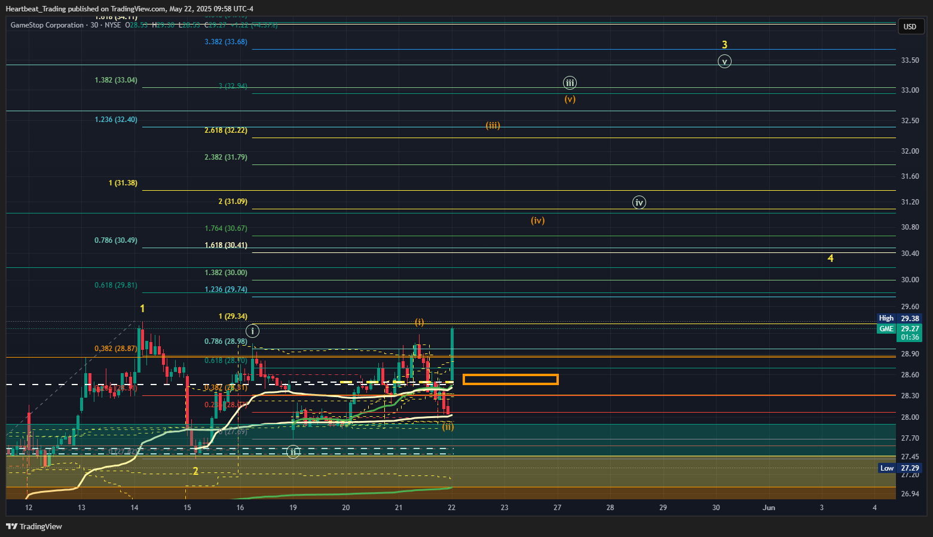This screenshot has height=537, width=933.
Task: Select the 1 (29.34) Fibonacci label
Action: tap(233, 316)
